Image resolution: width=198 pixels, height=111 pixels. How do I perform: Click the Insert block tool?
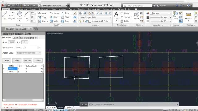[136, 16]
